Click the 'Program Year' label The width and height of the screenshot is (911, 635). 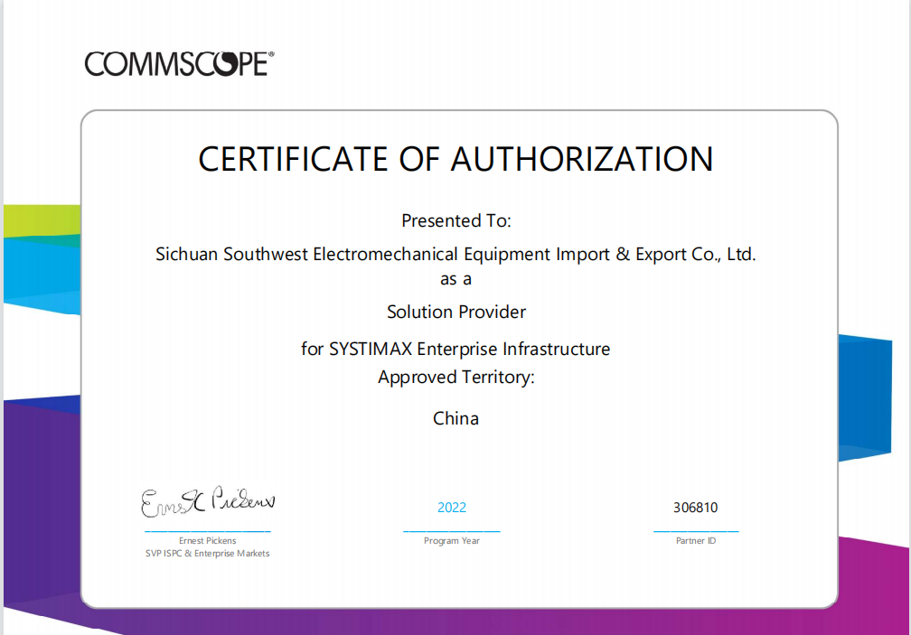(x=452, y=540)
